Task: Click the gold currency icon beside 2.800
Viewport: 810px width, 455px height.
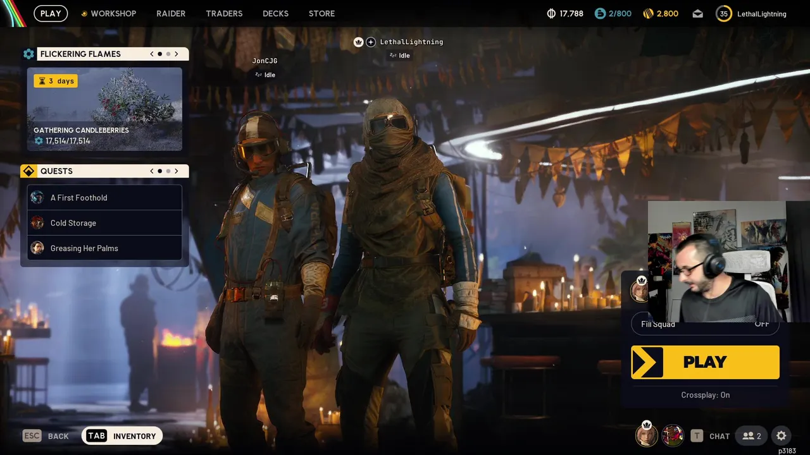Action: point(648,13)
